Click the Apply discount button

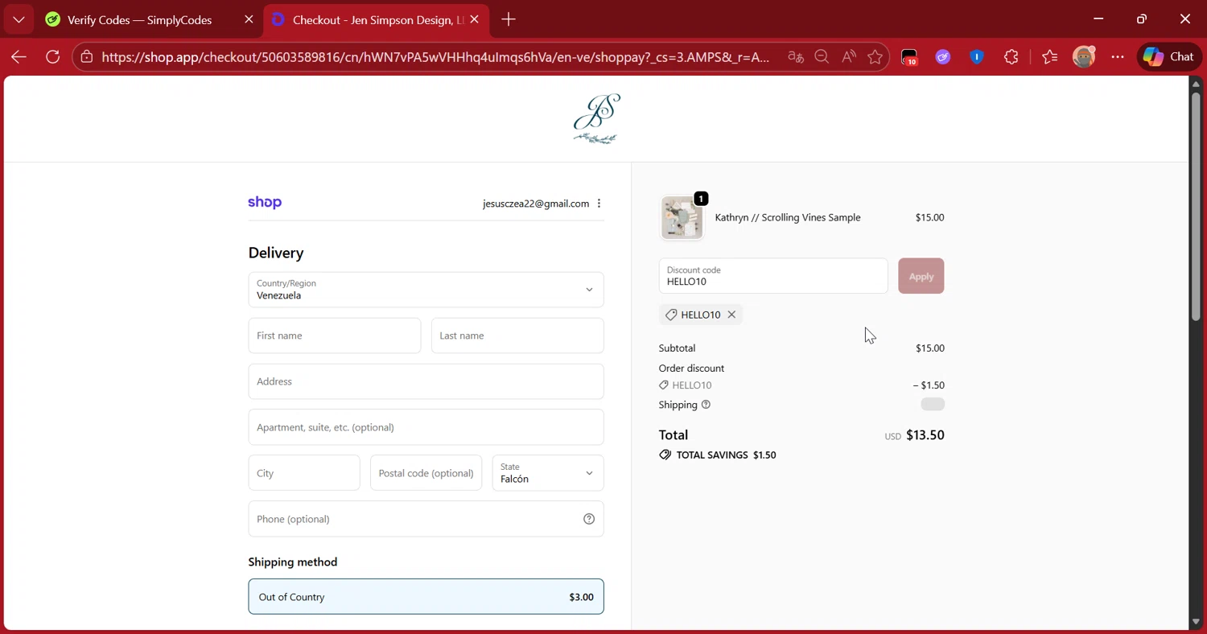coord(921,276)
